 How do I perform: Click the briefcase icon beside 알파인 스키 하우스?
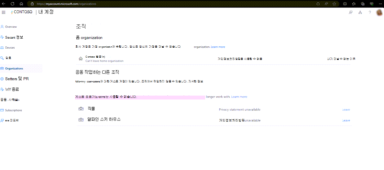[x=81, y=119]
